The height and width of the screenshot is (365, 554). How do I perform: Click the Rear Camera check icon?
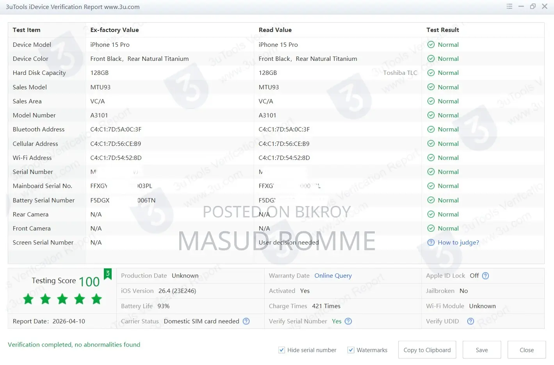point(431,214)
